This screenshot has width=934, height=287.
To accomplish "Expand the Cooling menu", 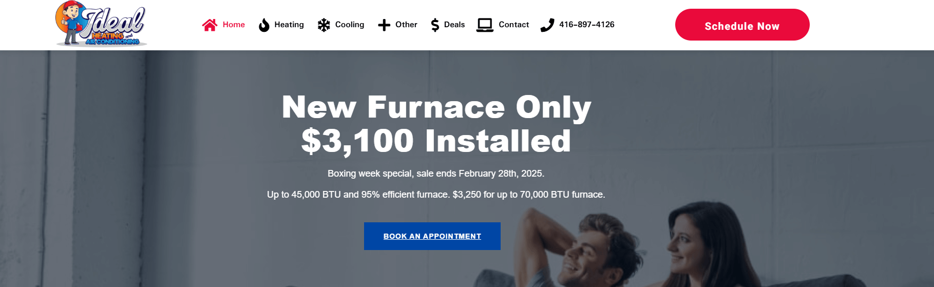I will pyautogui.click(x=350, y=25).
